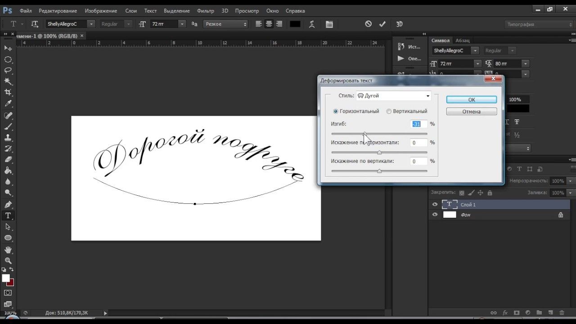This screenshot has height=324, width=576.
Task: Select the Горизонтальный radio button
Action: 336,111
